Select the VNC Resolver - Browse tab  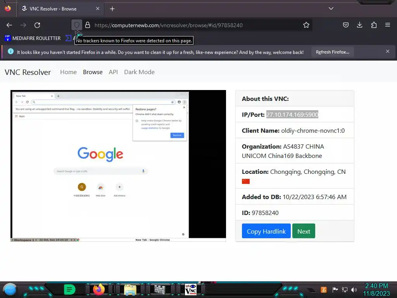(x=60, y=9)
